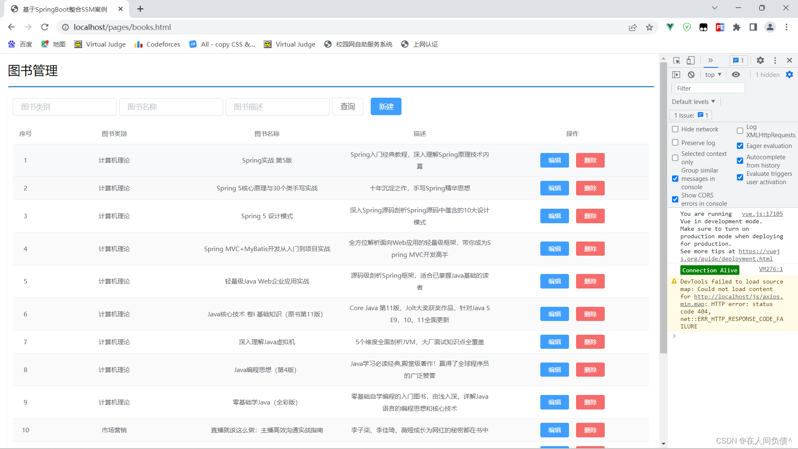
Task: Open Codeforces bookmark
Action: pos(157,44)
